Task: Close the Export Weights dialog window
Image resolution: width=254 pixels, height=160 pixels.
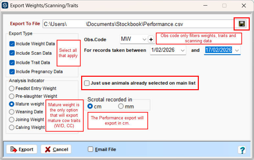Action: point(243,6)
